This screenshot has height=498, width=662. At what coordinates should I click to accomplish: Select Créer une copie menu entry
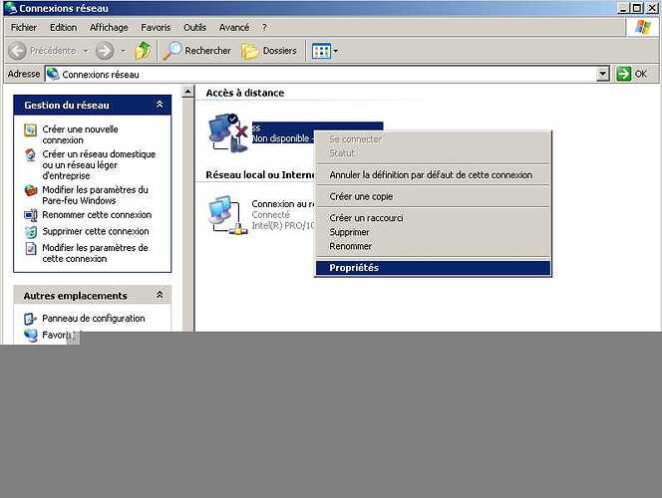click(x=361, y=196)
